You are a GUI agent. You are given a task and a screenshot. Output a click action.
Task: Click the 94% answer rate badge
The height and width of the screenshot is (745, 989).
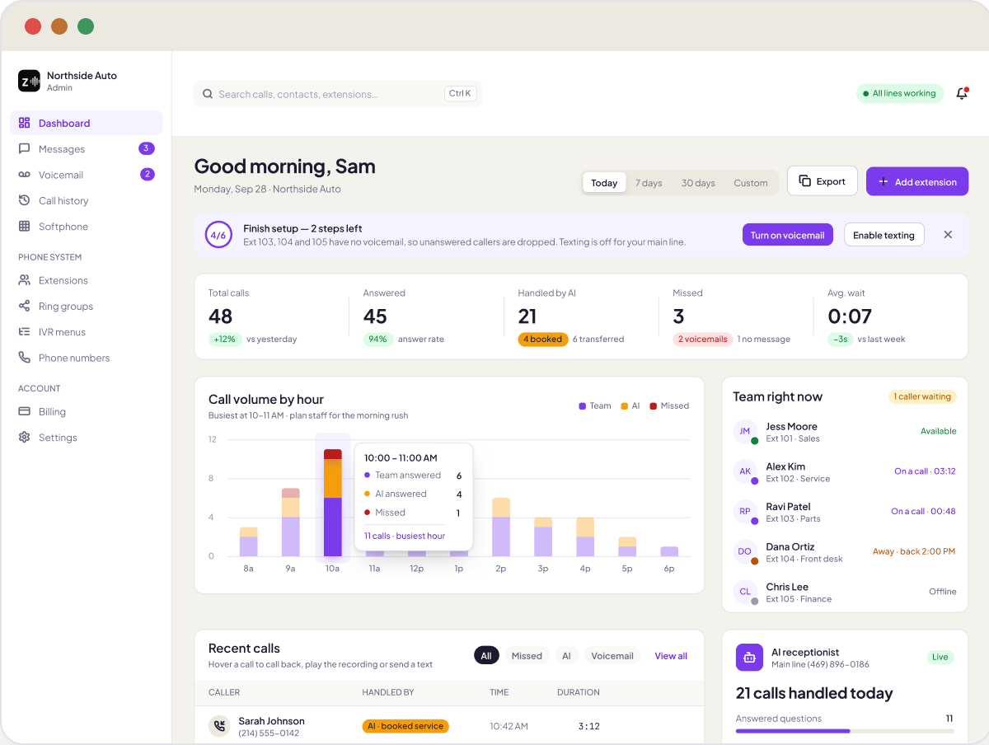click(x=378, y=340)
